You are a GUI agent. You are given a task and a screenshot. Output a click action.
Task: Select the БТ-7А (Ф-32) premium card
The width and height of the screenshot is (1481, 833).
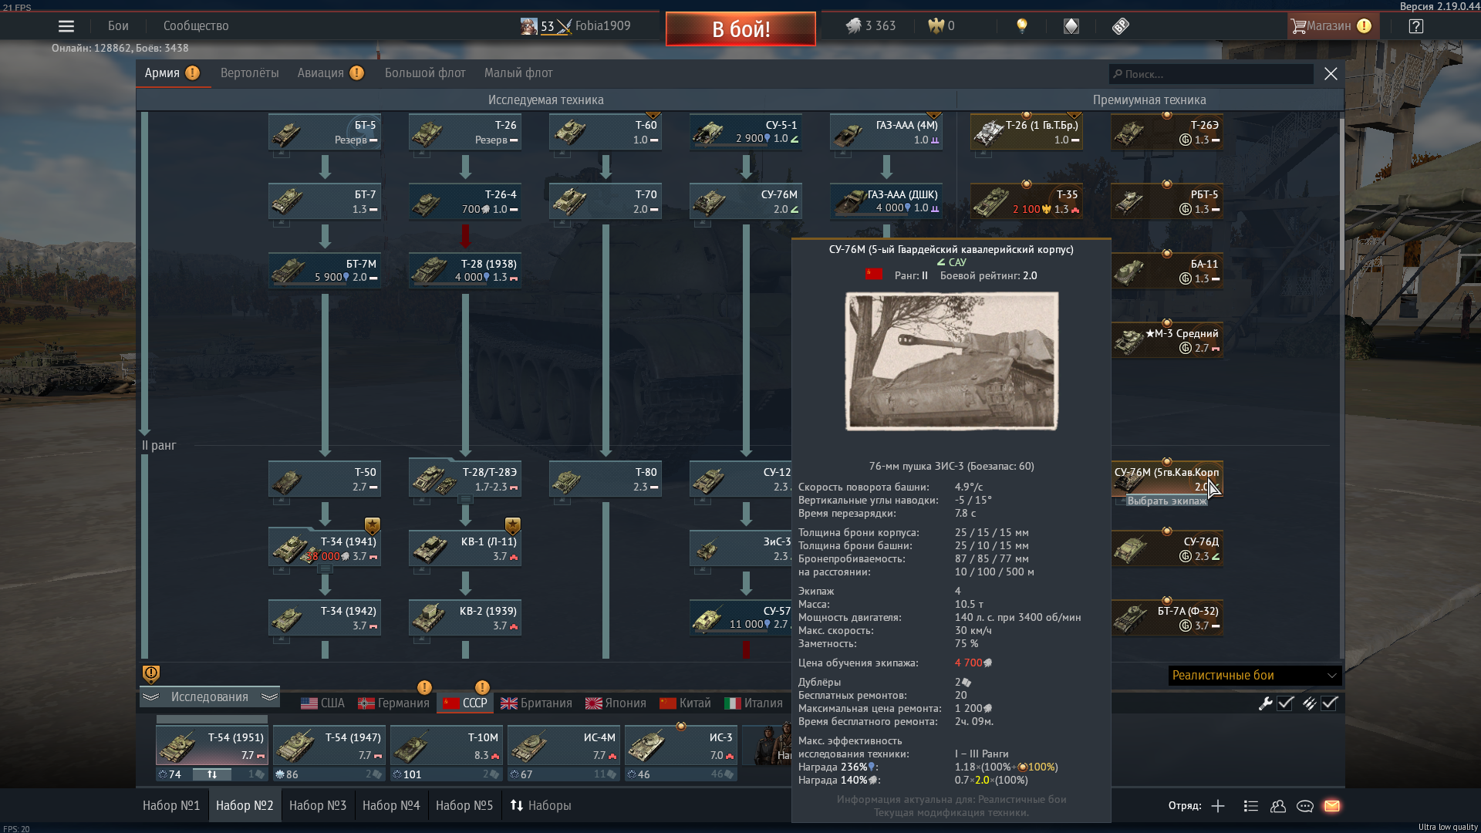(x=1167, y=618)
